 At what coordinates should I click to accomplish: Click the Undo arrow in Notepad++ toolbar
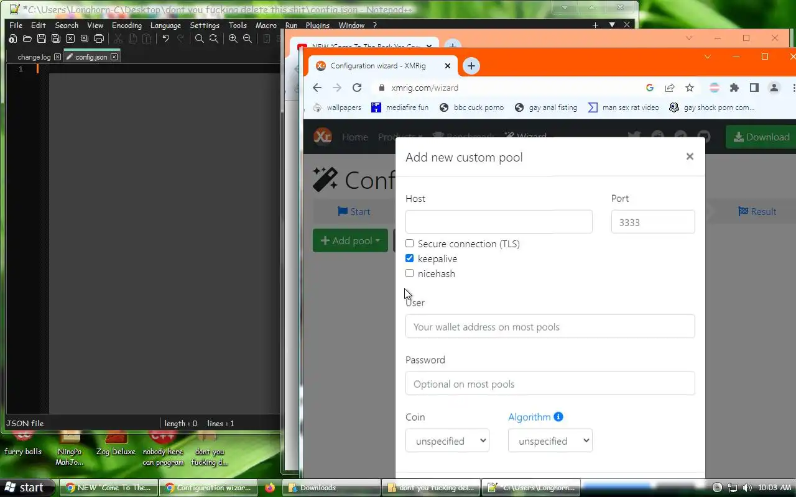tap(165, 39)
